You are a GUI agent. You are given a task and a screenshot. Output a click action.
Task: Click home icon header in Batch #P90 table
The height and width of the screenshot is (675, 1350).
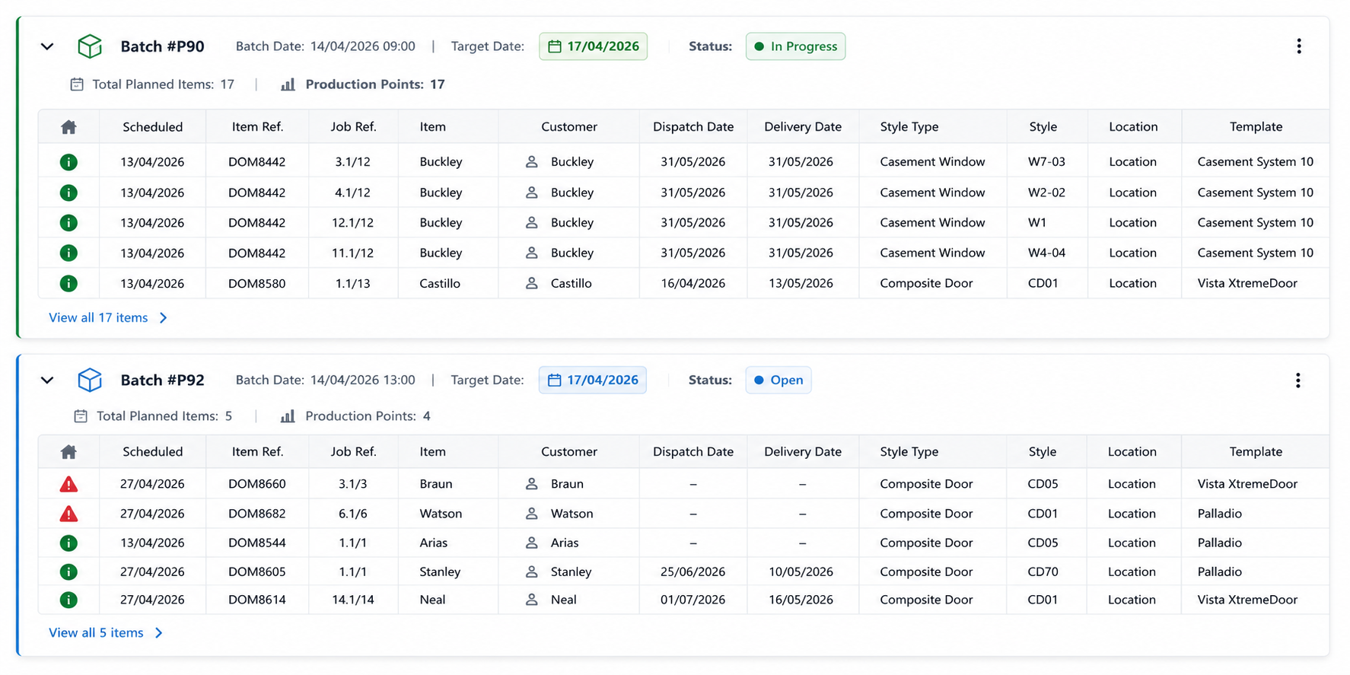(x=68, y=127)
